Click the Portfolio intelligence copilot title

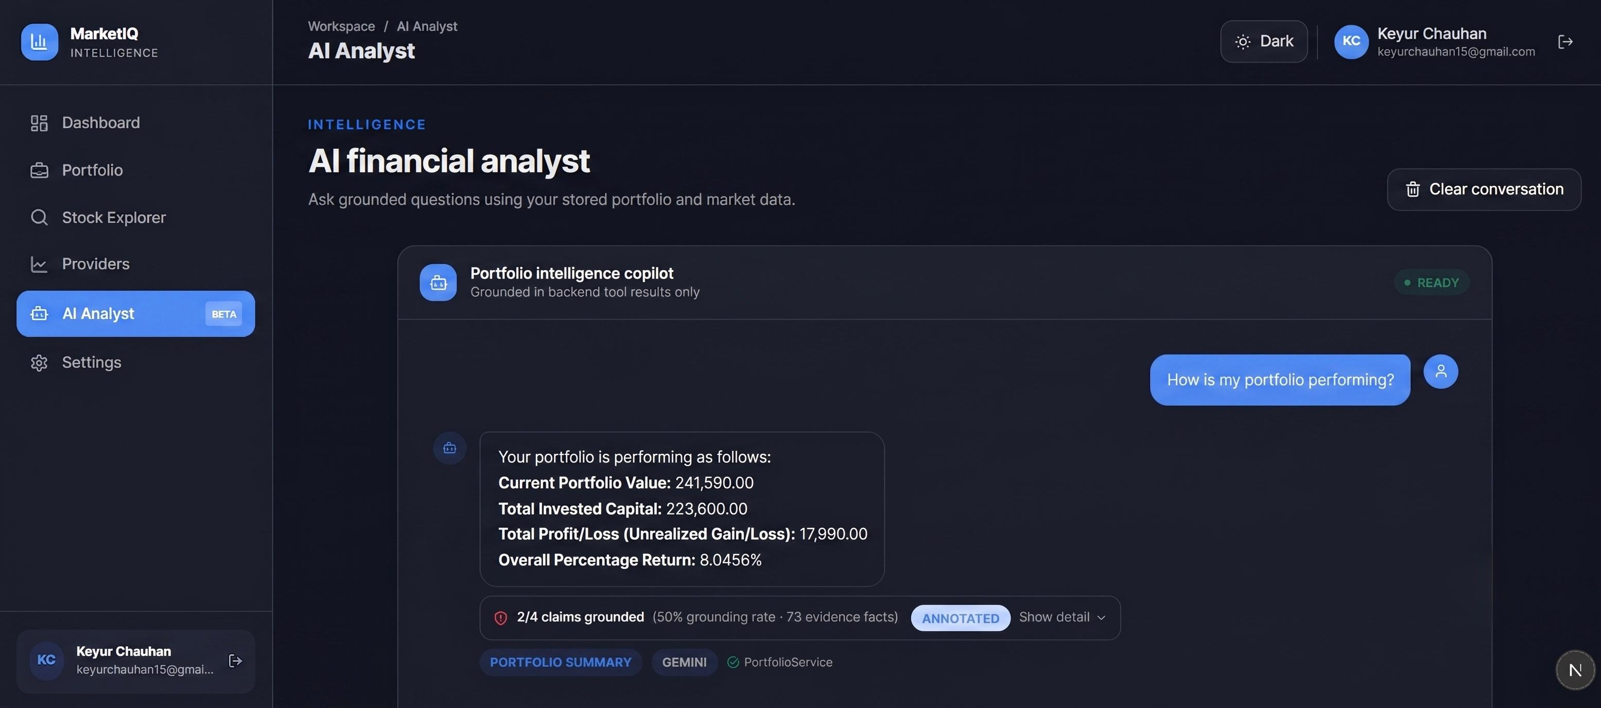572,273
